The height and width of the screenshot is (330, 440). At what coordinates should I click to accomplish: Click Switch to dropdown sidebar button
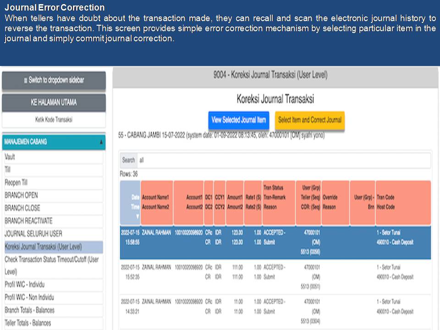pyautogui.click(x=54, y=80)
